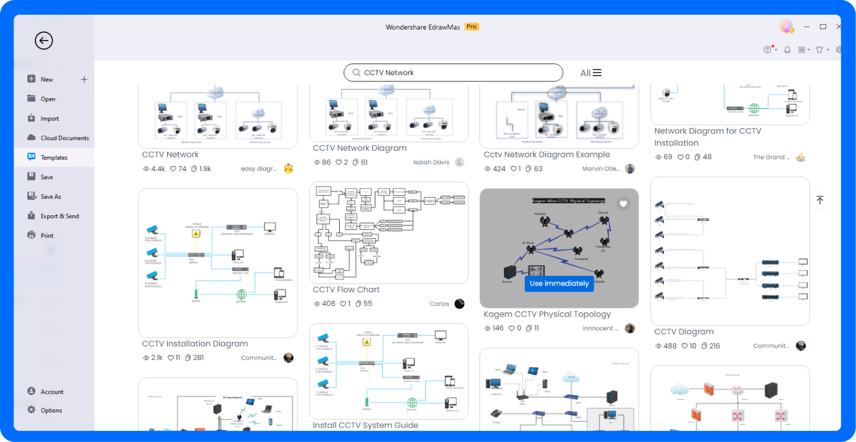Click the Open folder icon

(32, 98)
